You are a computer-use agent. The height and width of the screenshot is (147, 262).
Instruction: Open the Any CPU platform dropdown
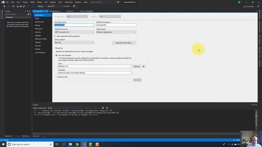pos(54,7)
